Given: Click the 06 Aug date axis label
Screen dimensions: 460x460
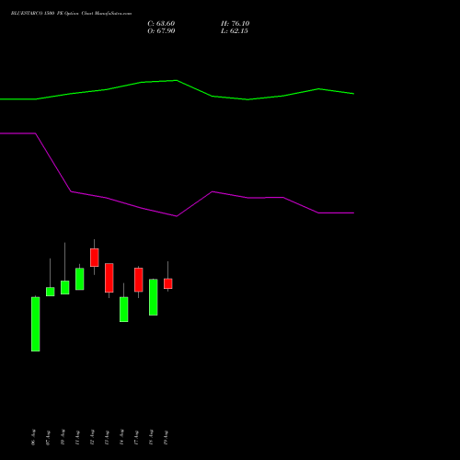Looking at the screenshot, I should (x=33, y=437).
